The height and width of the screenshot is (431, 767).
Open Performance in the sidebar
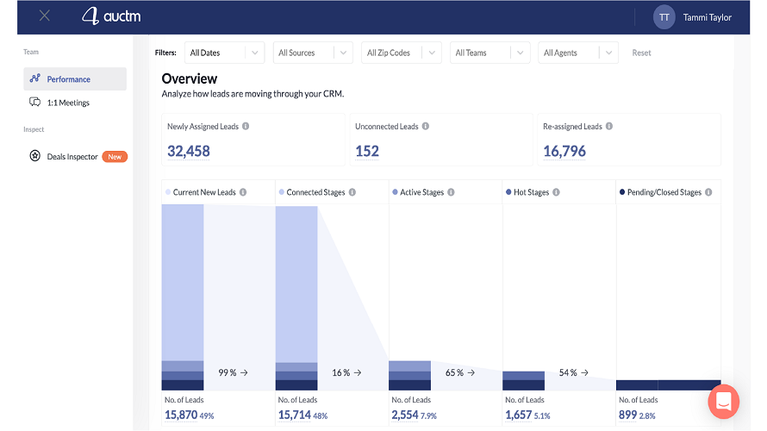coord(68,79)
